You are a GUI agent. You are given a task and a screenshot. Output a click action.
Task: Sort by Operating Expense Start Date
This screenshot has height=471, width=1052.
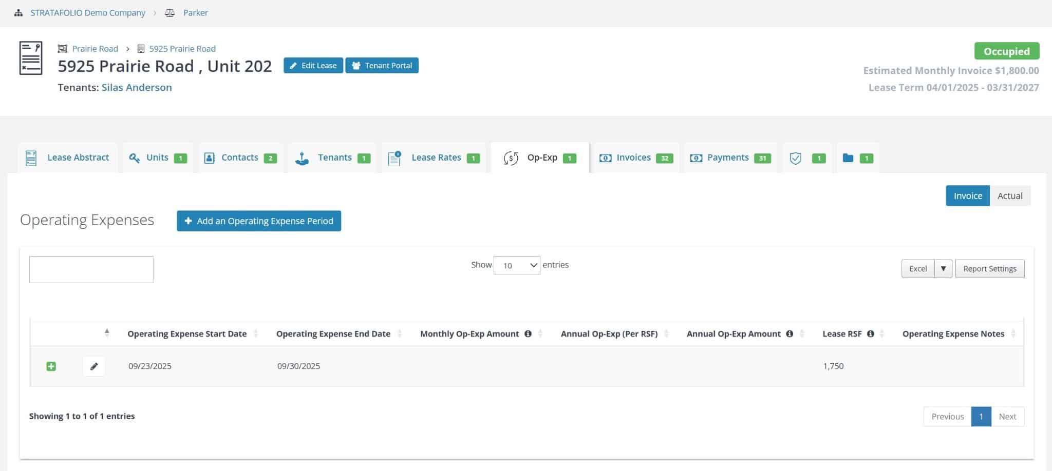(187, 334)
